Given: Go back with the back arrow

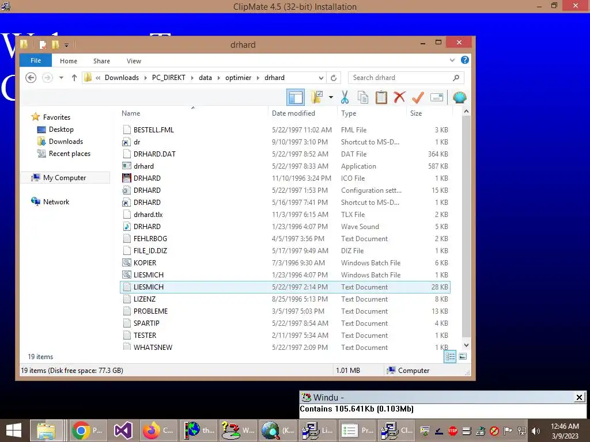Looking at the screenshot, I should point(31,78).
